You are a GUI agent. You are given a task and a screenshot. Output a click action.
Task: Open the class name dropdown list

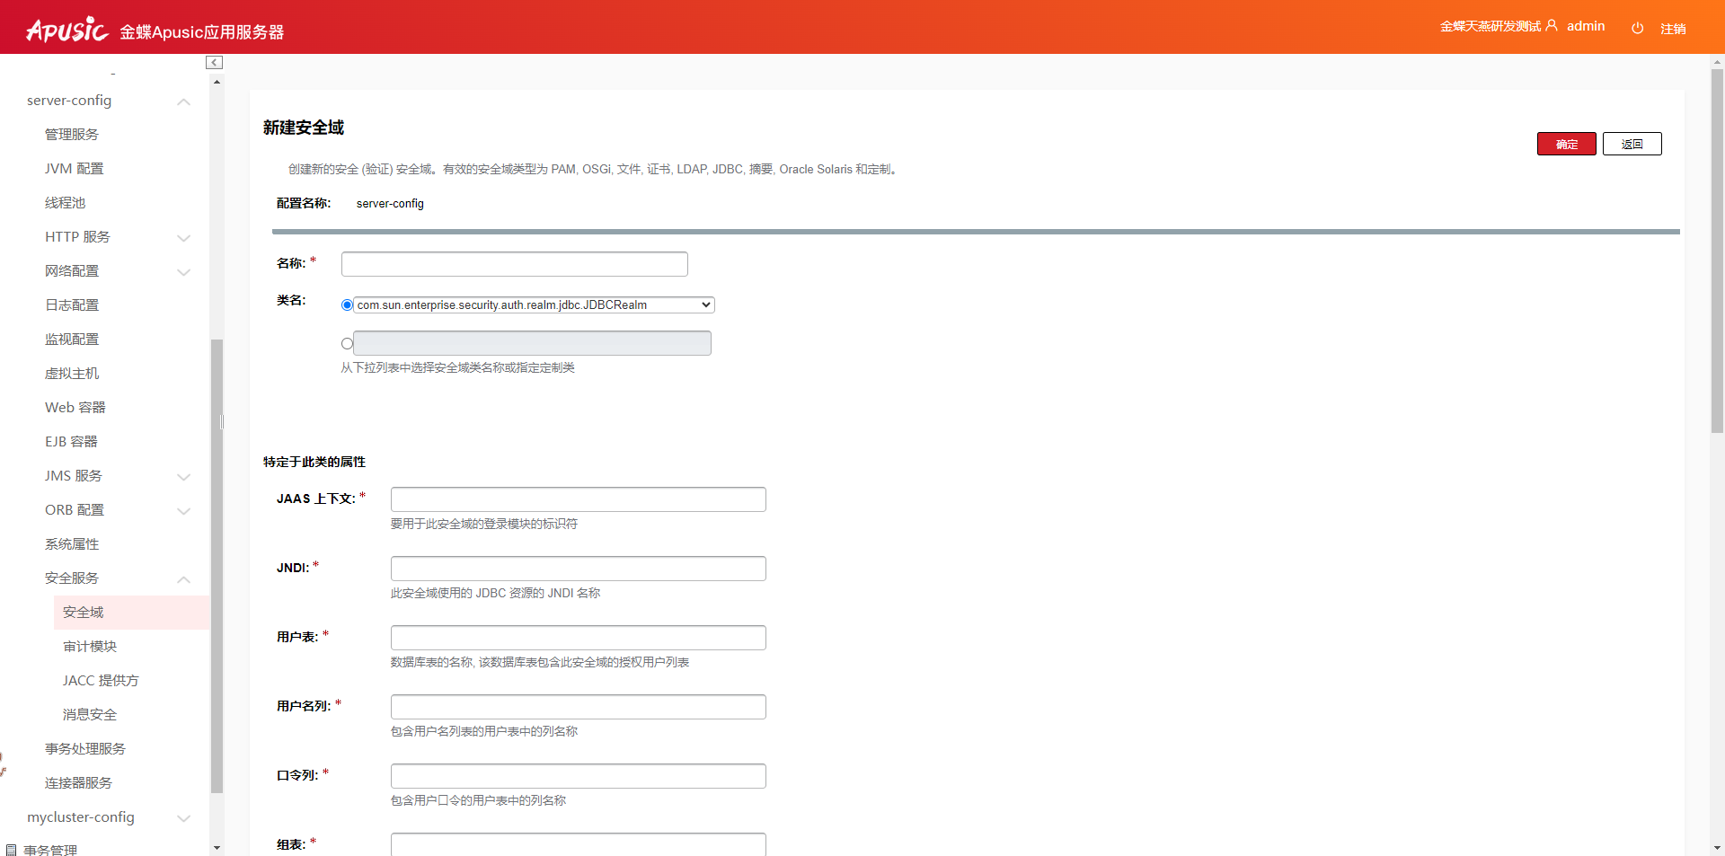534,305
